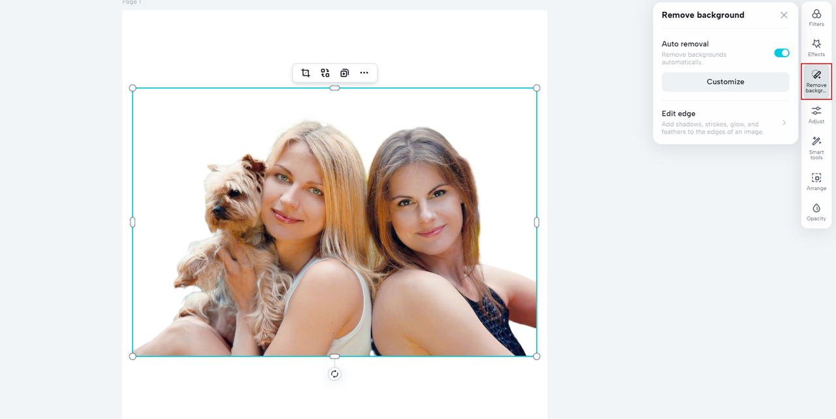Click the "Remove background" panel title
Screen dimensions: 836x419
click(x=703, y=15)
